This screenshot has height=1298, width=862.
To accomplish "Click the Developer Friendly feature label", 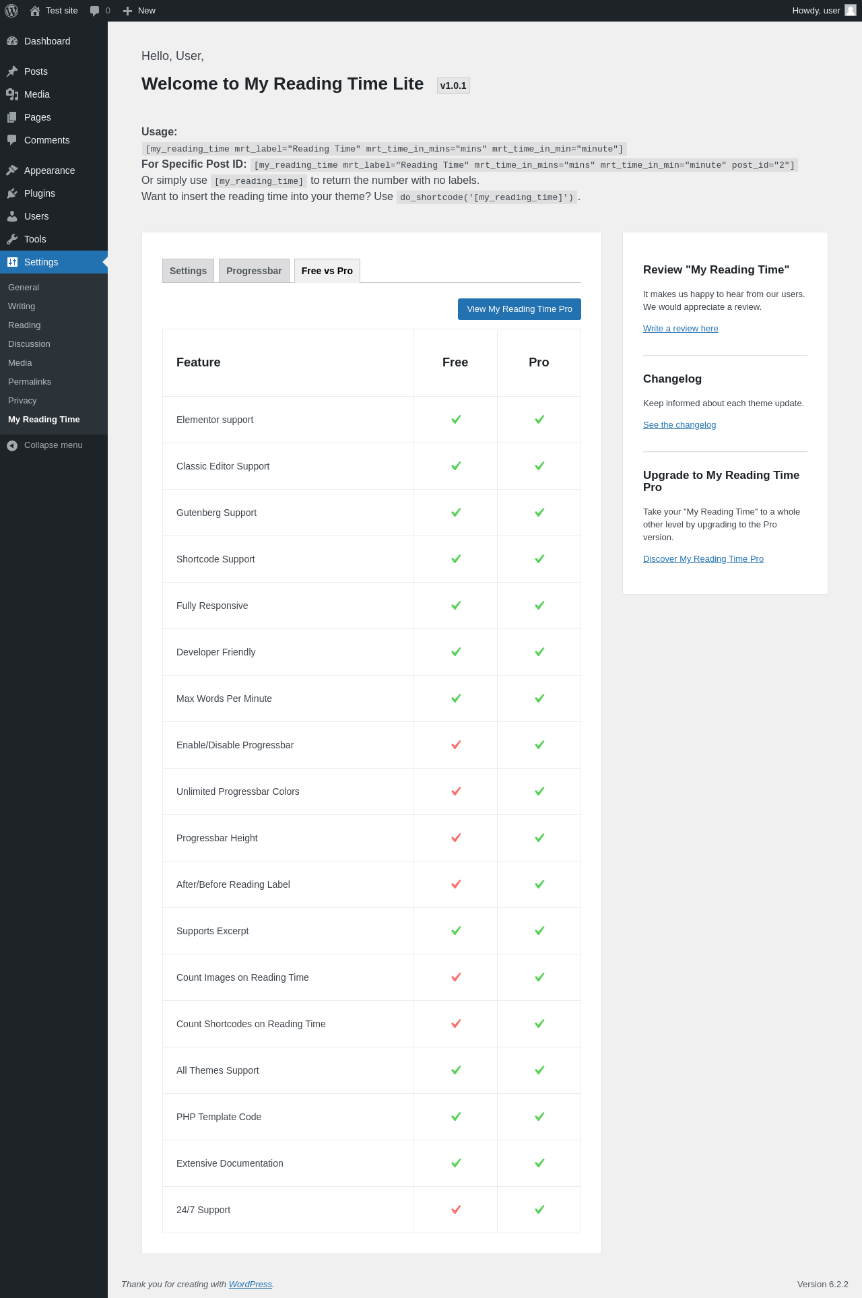I will (x=216, y=652).
